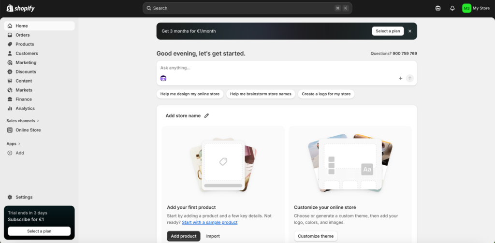Open the notifications bell
Viewport: 495px width, 243px height.
pos(452,8)
